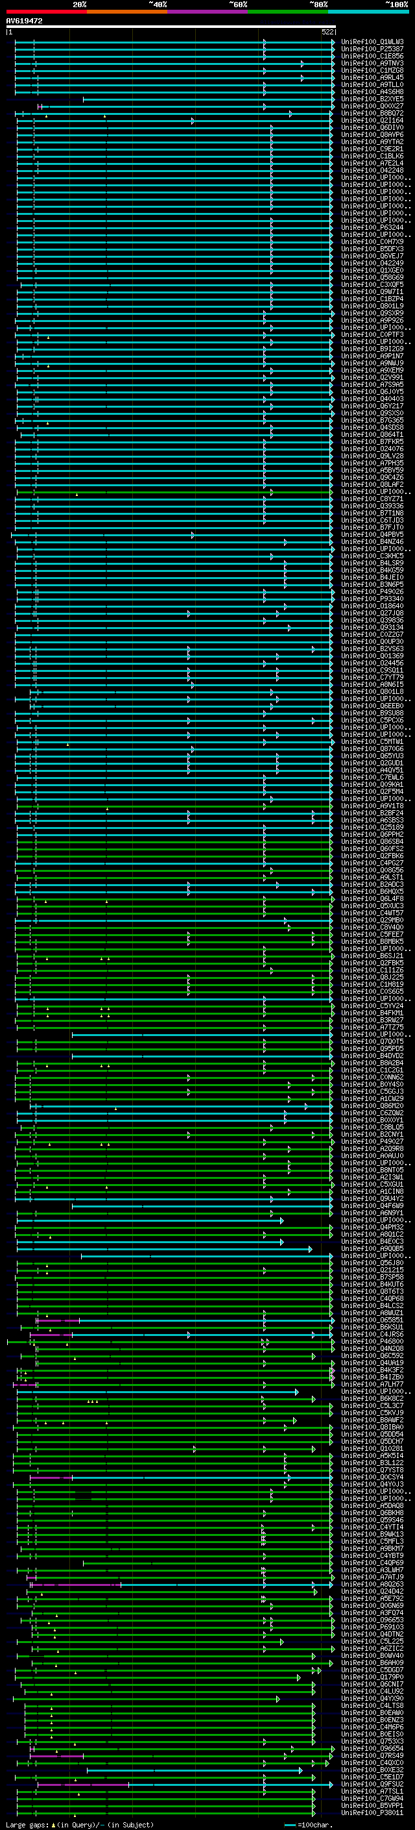Open hit UniRef100_C1E856
The width and height of the screenshot is (415, 1830).
(372, 56)
